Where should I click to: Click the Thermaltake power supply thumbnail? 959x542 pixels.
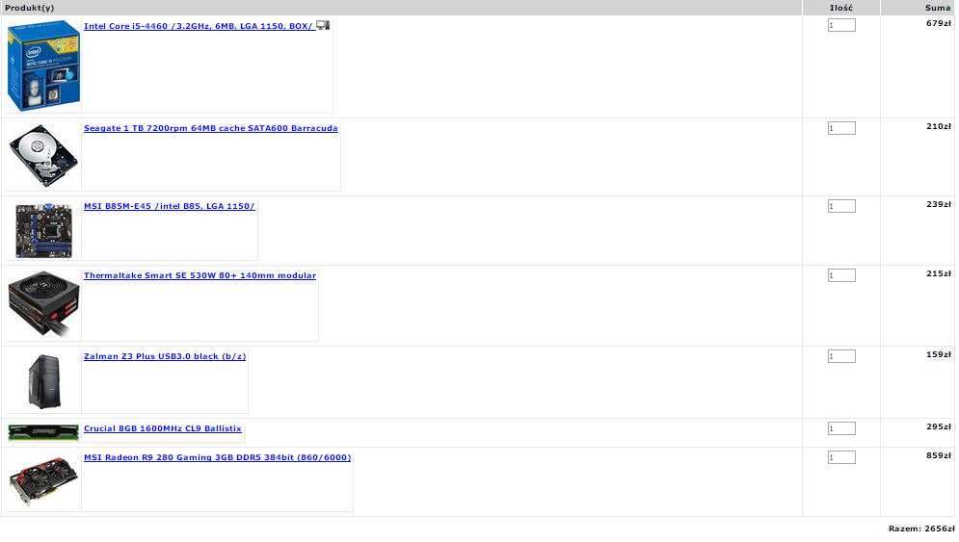[43, 304]
